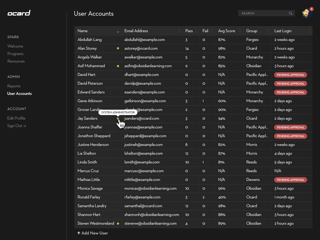Click admin dot beside Asif Mohammed
The image size is (320, 240).
click(118, 66)
